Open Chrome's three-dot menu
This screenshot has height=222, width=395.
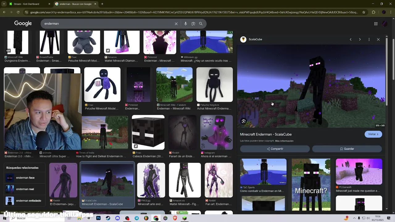391,12
